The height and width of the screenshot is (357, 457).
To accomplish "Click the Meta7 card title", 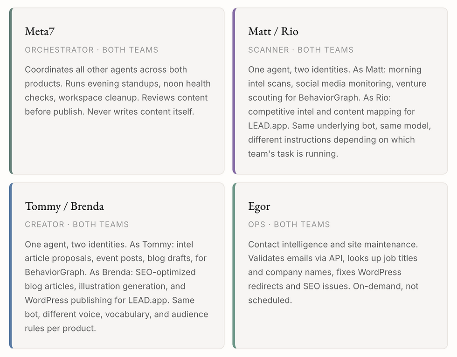I will 40,31.
